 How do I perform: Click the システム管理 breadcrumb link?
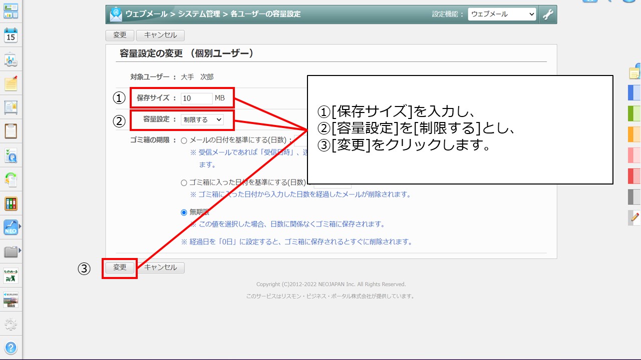(x=199, y=14)
